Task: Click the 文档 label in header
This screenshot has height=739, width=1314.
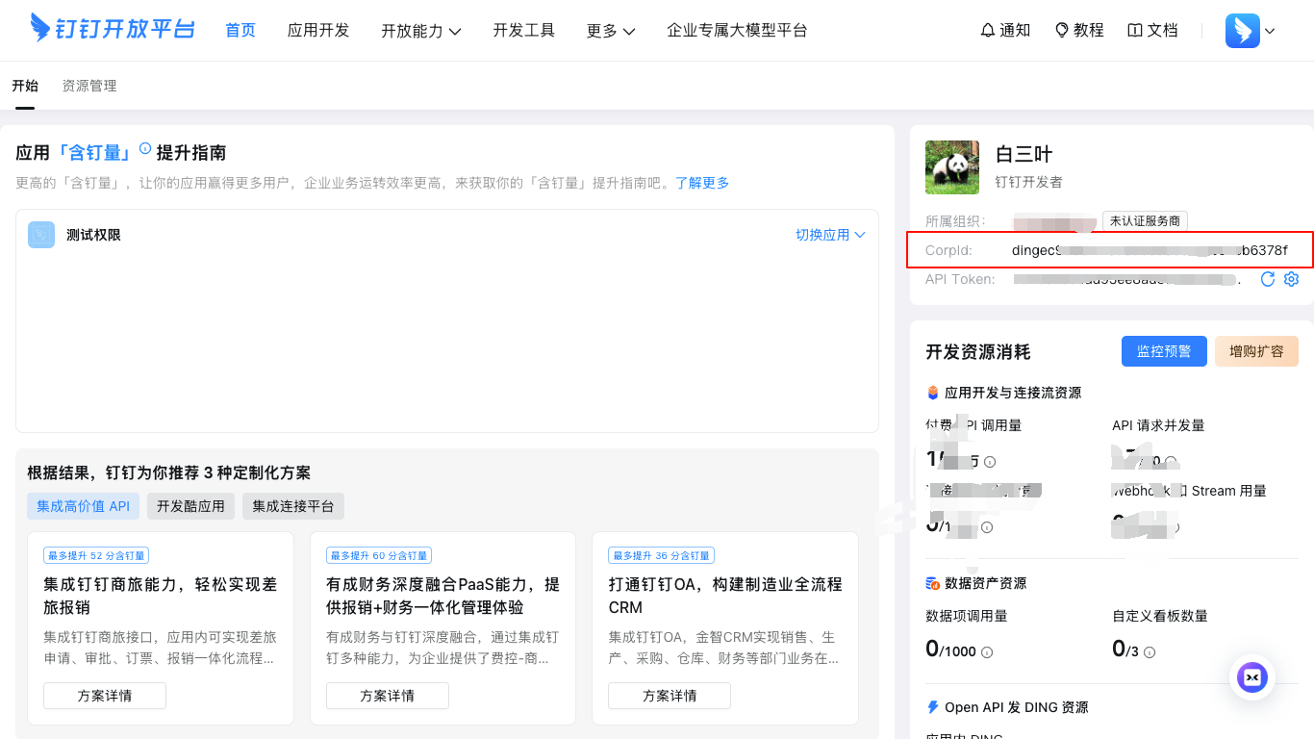Action: click(x=1162, y=31)
